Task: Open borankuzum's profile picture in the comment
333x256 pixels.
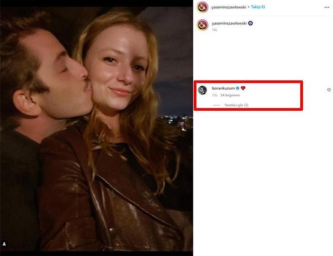Action: point(202,90)
